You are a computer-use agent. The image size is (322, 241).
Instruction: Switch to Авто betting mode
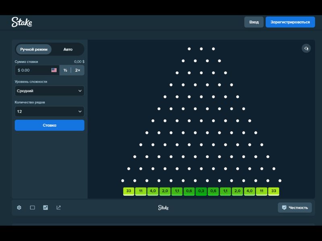[68, 49]
